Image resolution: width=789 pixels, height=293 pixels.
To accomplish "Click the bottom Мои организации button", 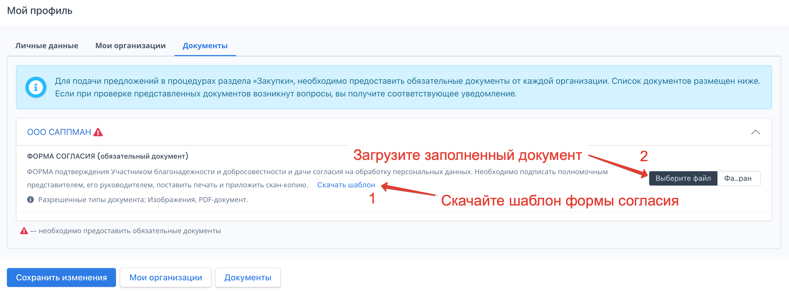I will click(166, 277).
